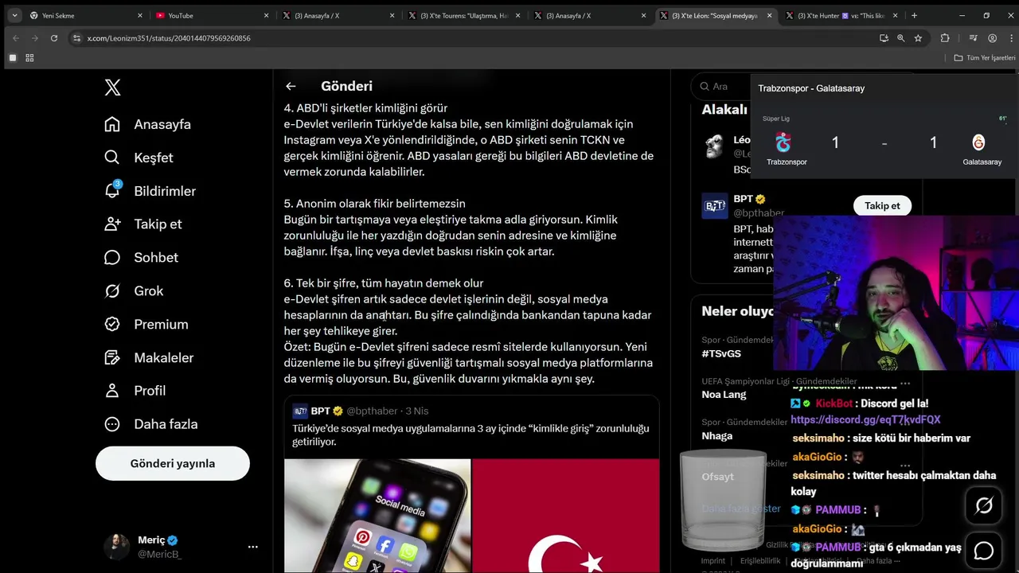Open the zoom magnifier icon in address bar

[x=900, y=38]
